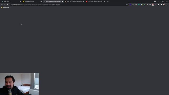Go forward to the next page
Viewport: 169px width, 95px height.
(x=5, y=5)
